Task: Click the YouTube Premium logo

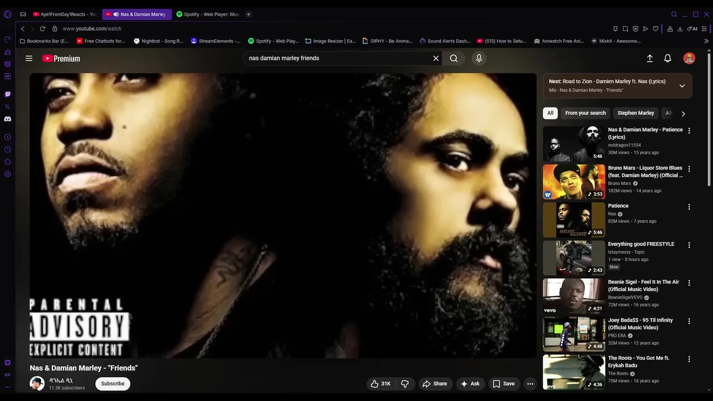Action: pos(61,58)
